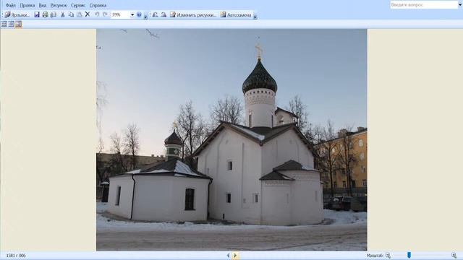The height and width of the screenshot is (260, 463).
Task: Click the send by e-mail icon
Action: click(x=54, y=14)
